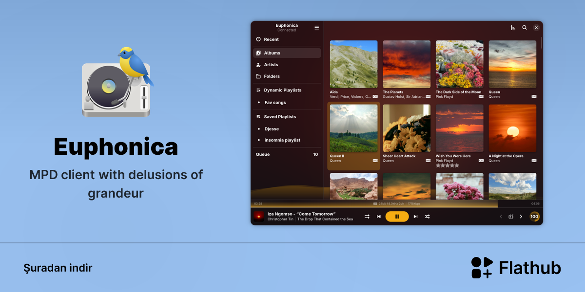Click the search magnifier icon
The image size is (585, 292).
tap(525, 28)
